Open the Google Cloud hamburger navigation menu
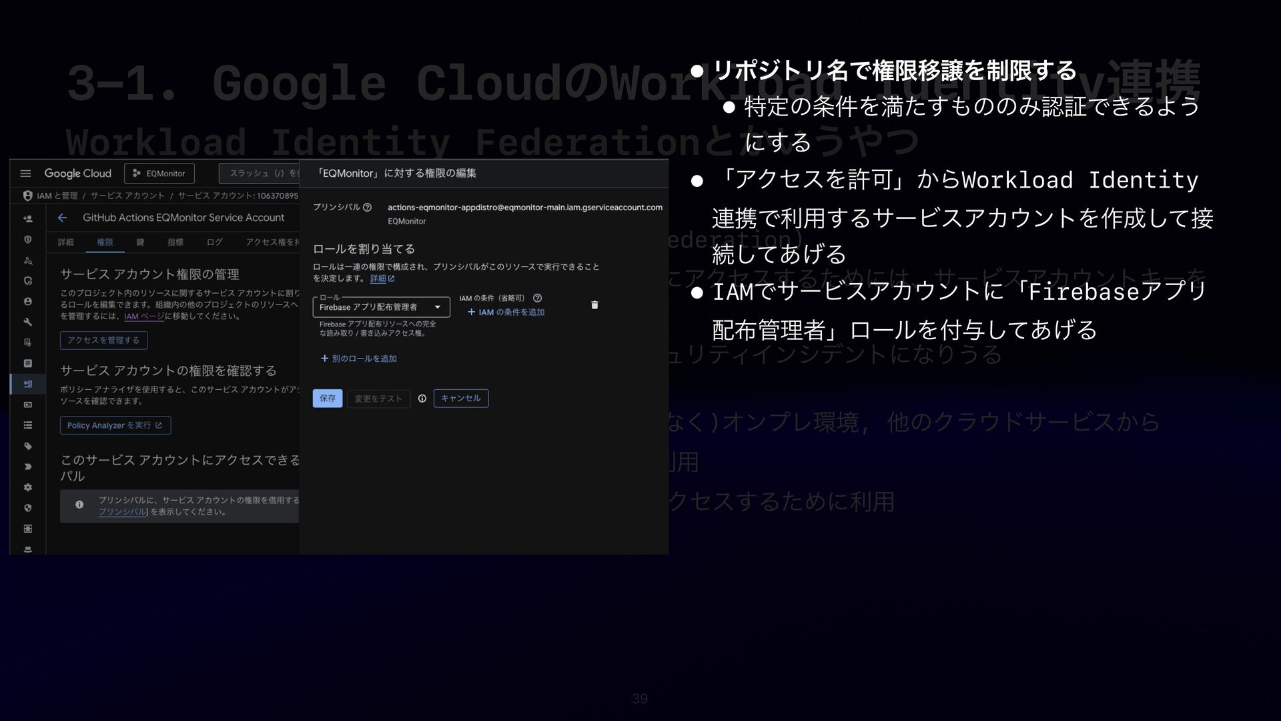 (25, 174)
